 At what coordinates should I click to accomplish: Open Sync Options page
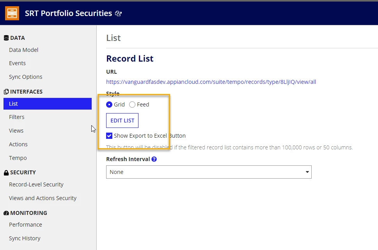[x=26, y=77]
